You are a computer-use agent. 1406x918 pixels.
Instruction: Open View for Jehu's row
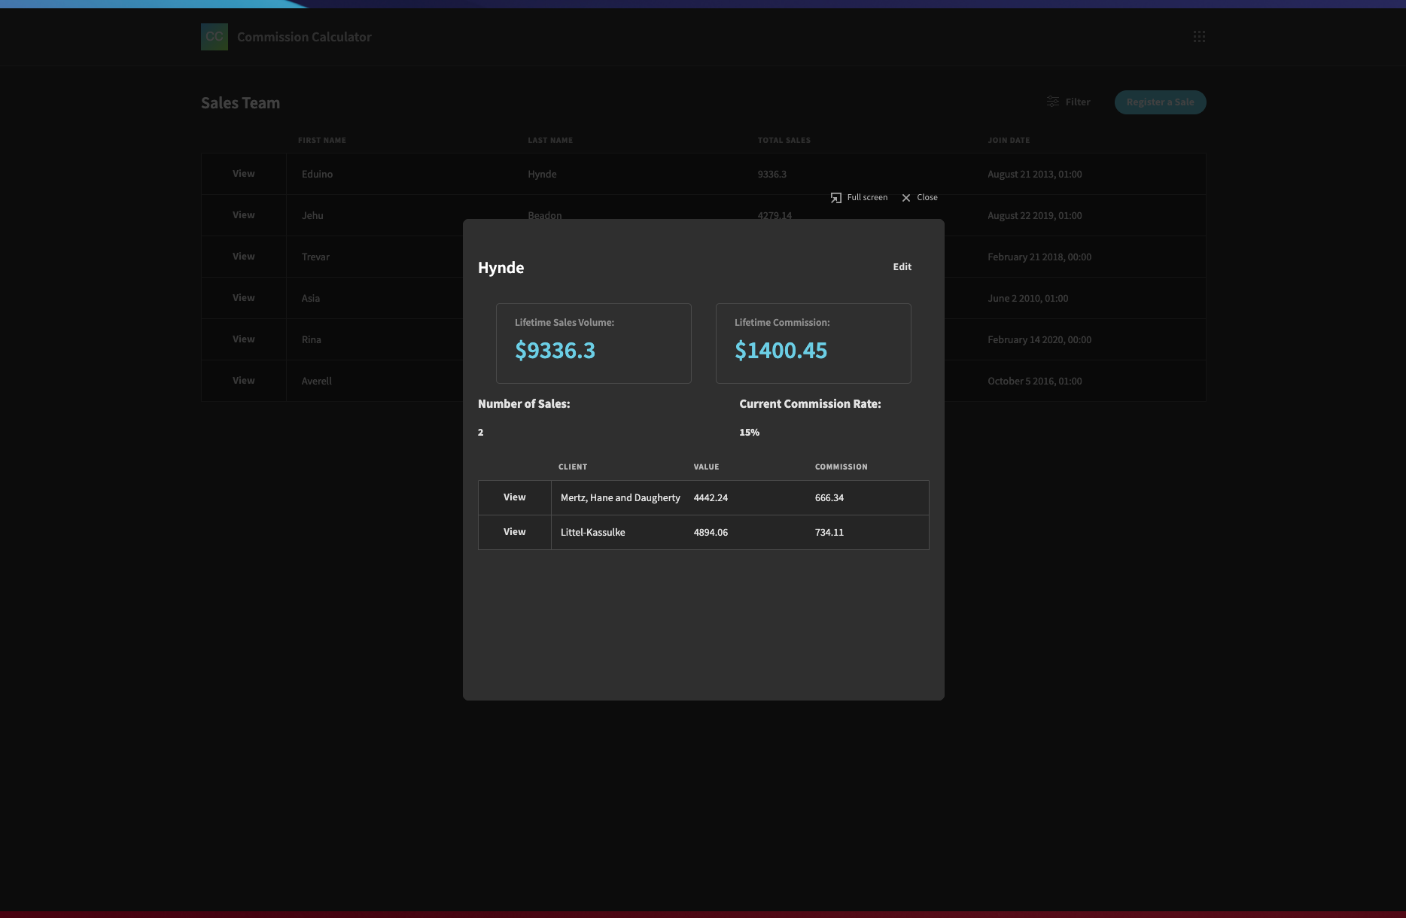(x=243, y=215)
